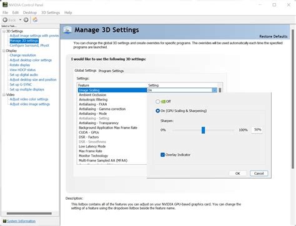Select Multi-Frame Sampled AA (MFAA) row
This screenshot has width=296, height=226.
pyautogui.click(x=112, y=160)
